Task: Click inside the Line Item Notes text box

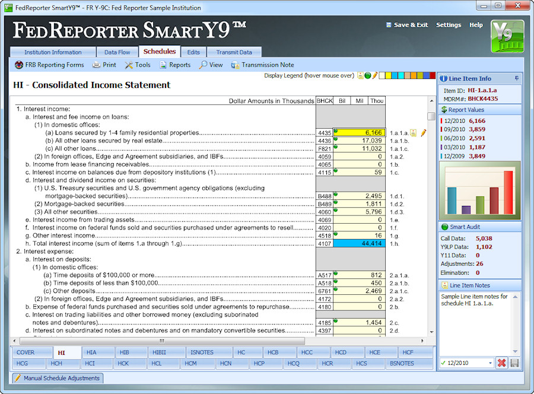Action: tap(476, 323)
